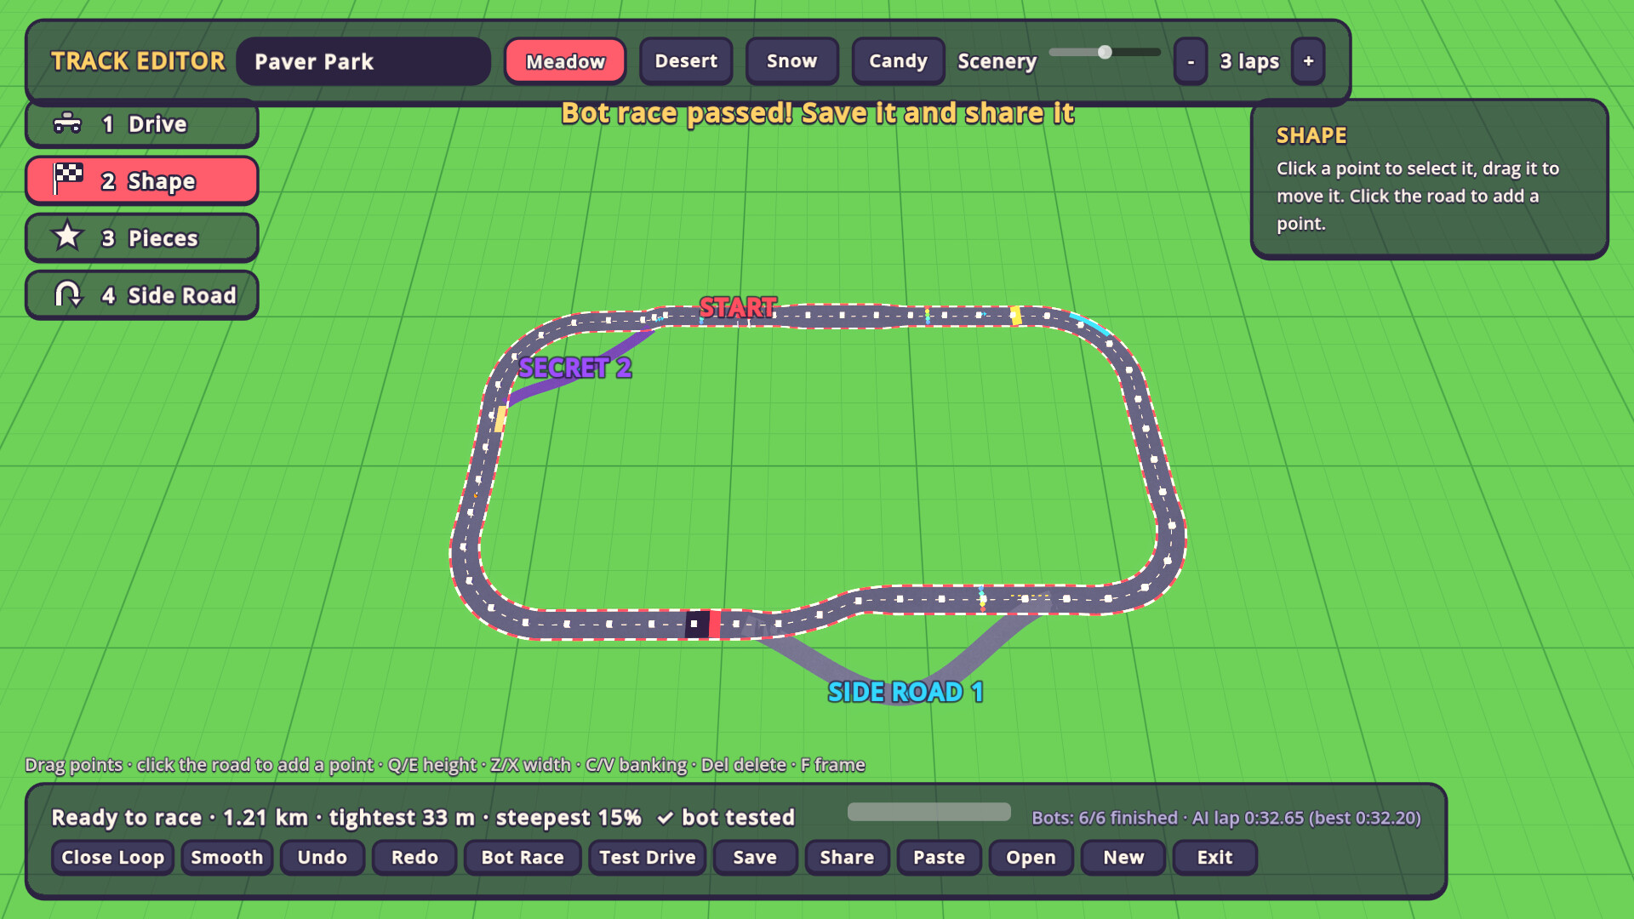The width and height of the screenshot is (1634, 919).
Task: Increase lap count with plus button
Action: pyautogui.click(x=1308, y=61)
